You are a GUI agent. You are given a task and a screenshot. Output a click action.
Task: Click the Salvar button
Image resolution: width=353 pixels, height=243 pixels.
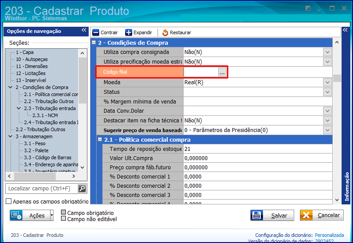[272, 215]
